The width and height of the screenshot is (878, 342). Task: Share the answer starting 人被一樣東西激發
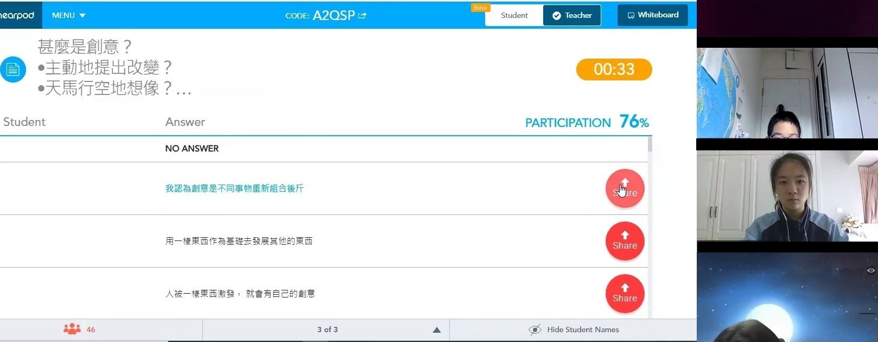[x=625, y=294]
